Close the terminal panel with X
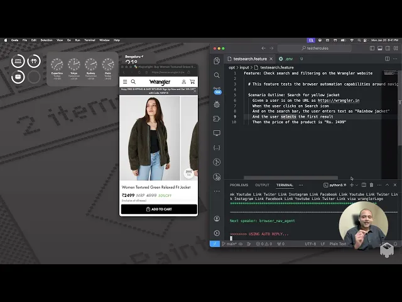 (x=395, y=185)
